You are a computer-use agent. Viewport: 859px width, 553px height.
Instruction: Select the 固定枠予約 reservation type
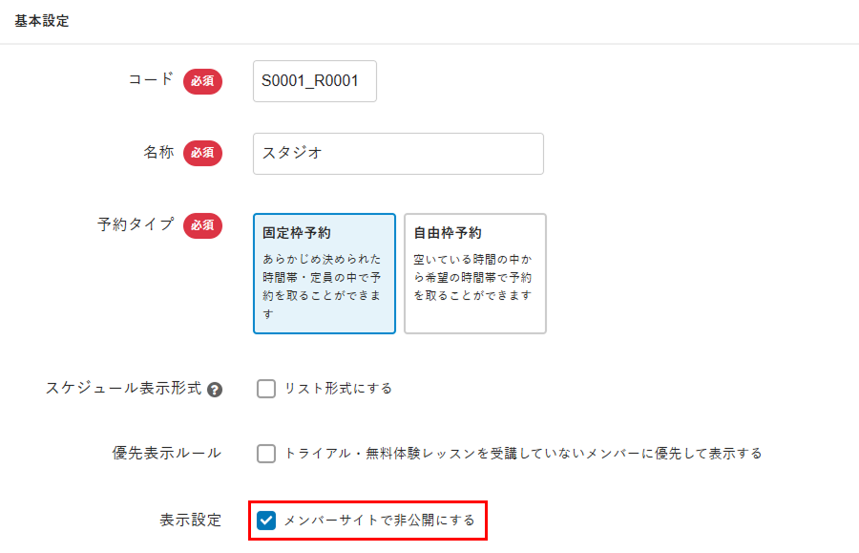tap(325, 273)
